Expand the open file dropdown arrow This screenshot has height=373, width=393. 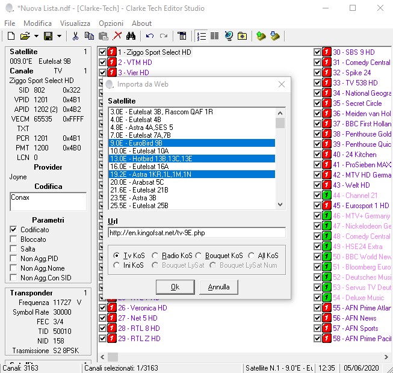pos(36,36)
